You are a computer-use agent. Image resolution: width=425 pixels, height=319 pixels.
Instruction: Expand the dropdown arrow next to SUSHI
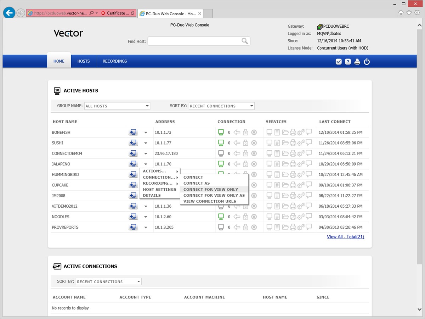point(146,143)
